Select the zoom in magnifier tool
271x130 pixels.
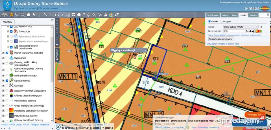point(17,15)
